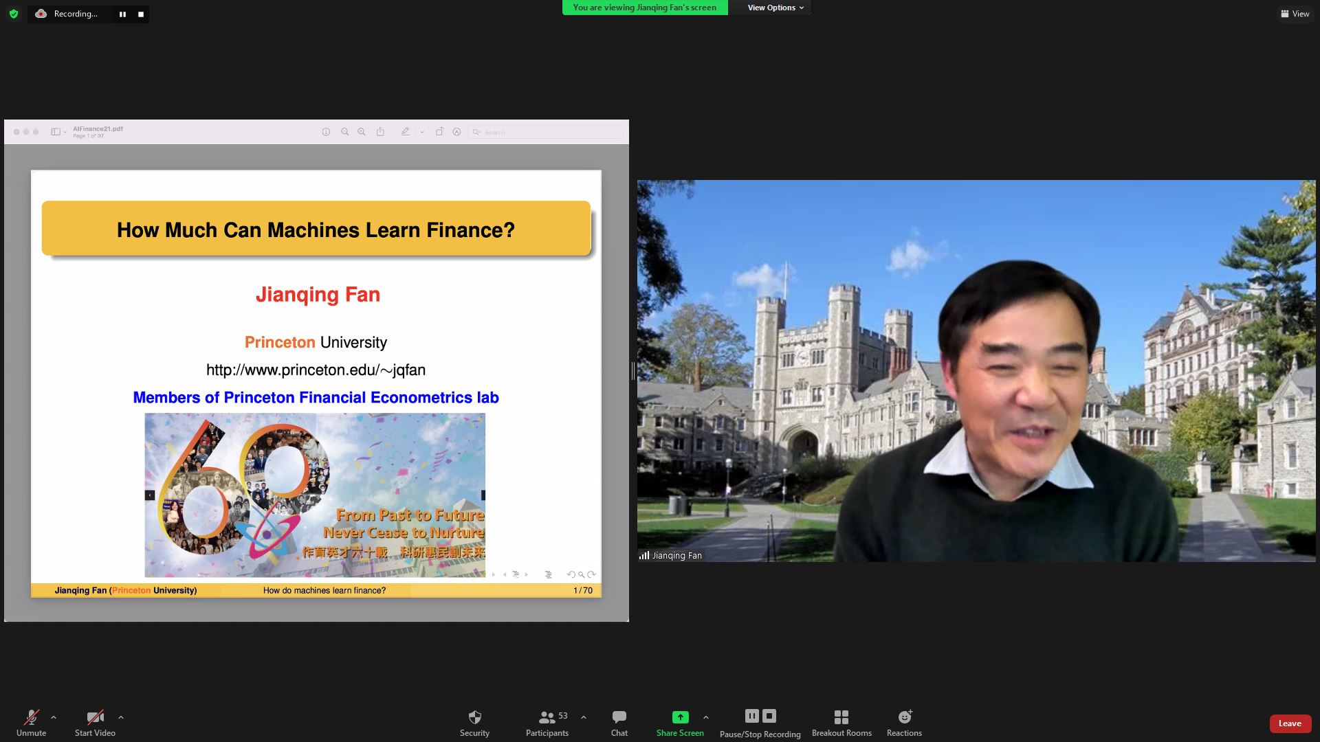This screenshot has height=742, width=1320.
Task: Expand video settings arrow beside Start Video
Action: pyautogui.click(x=121, y=717)
